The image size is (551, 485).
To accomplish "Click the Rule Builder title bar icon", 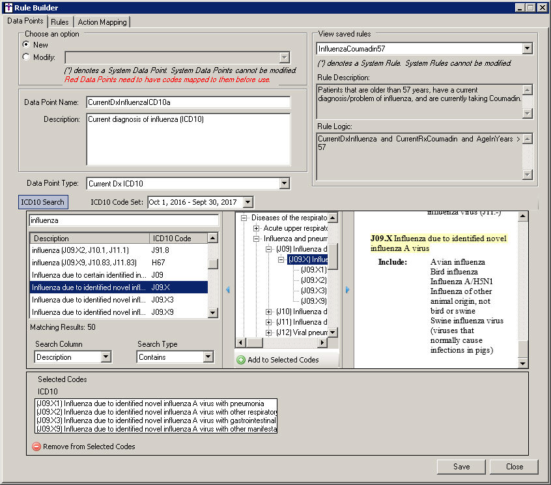I will pos(8,8).
